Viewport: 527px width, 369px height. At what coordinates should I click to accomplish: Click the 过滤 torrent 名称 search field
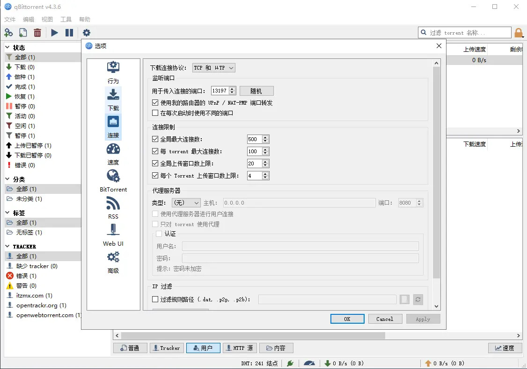tap(464, 33)
